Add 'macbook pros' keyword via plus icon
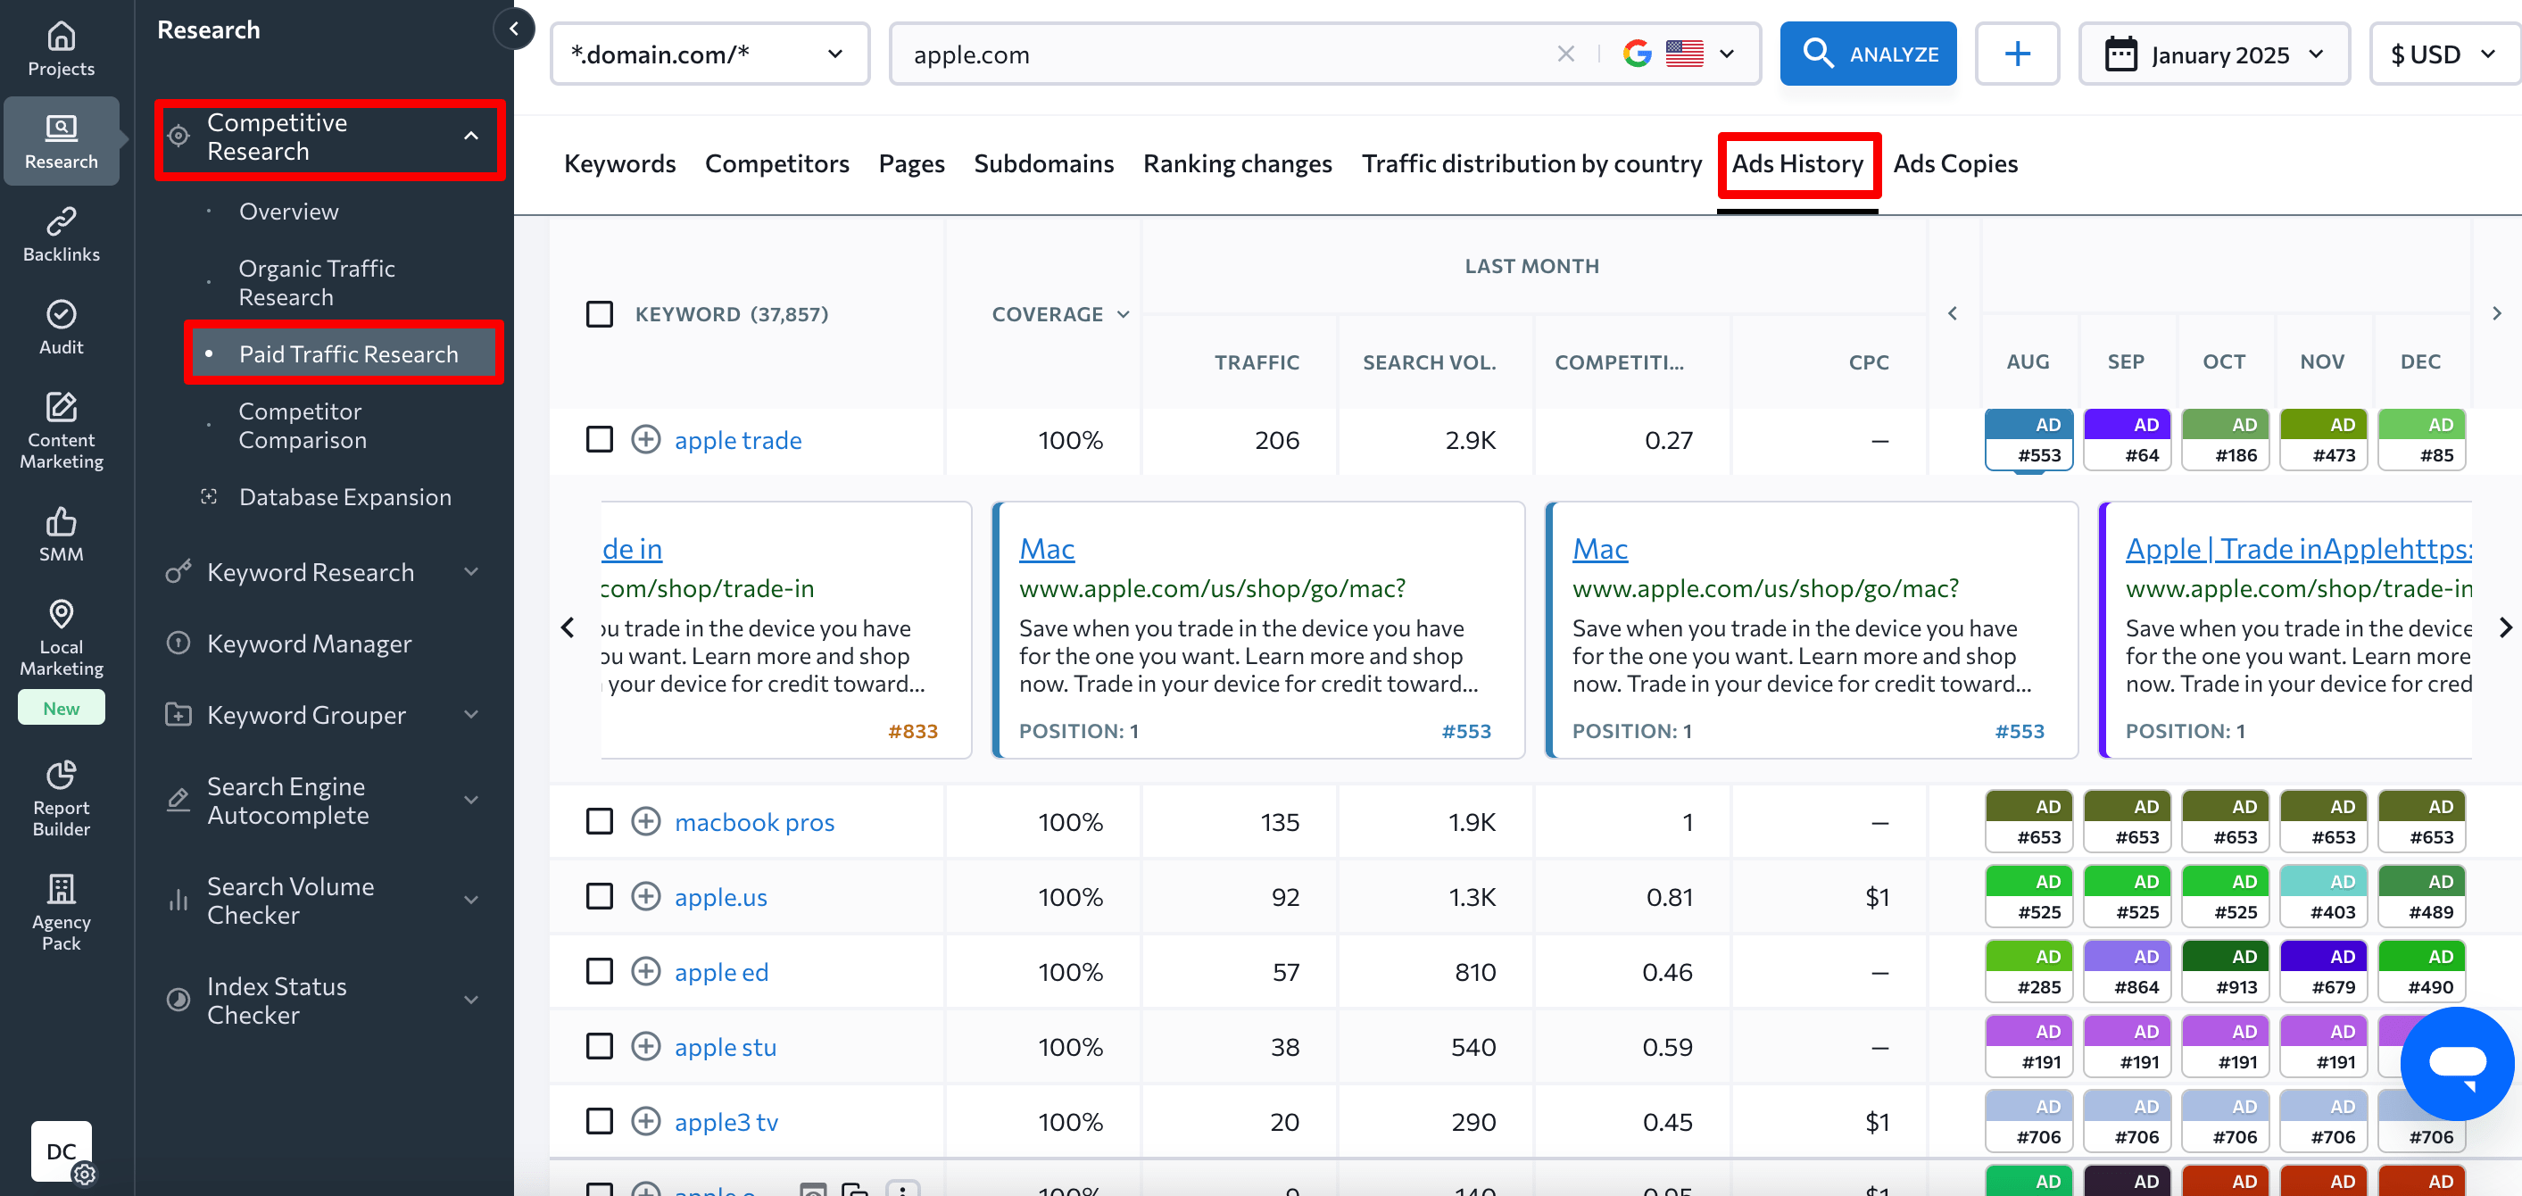The image size is (2522, 1196). tap(645, 821)
